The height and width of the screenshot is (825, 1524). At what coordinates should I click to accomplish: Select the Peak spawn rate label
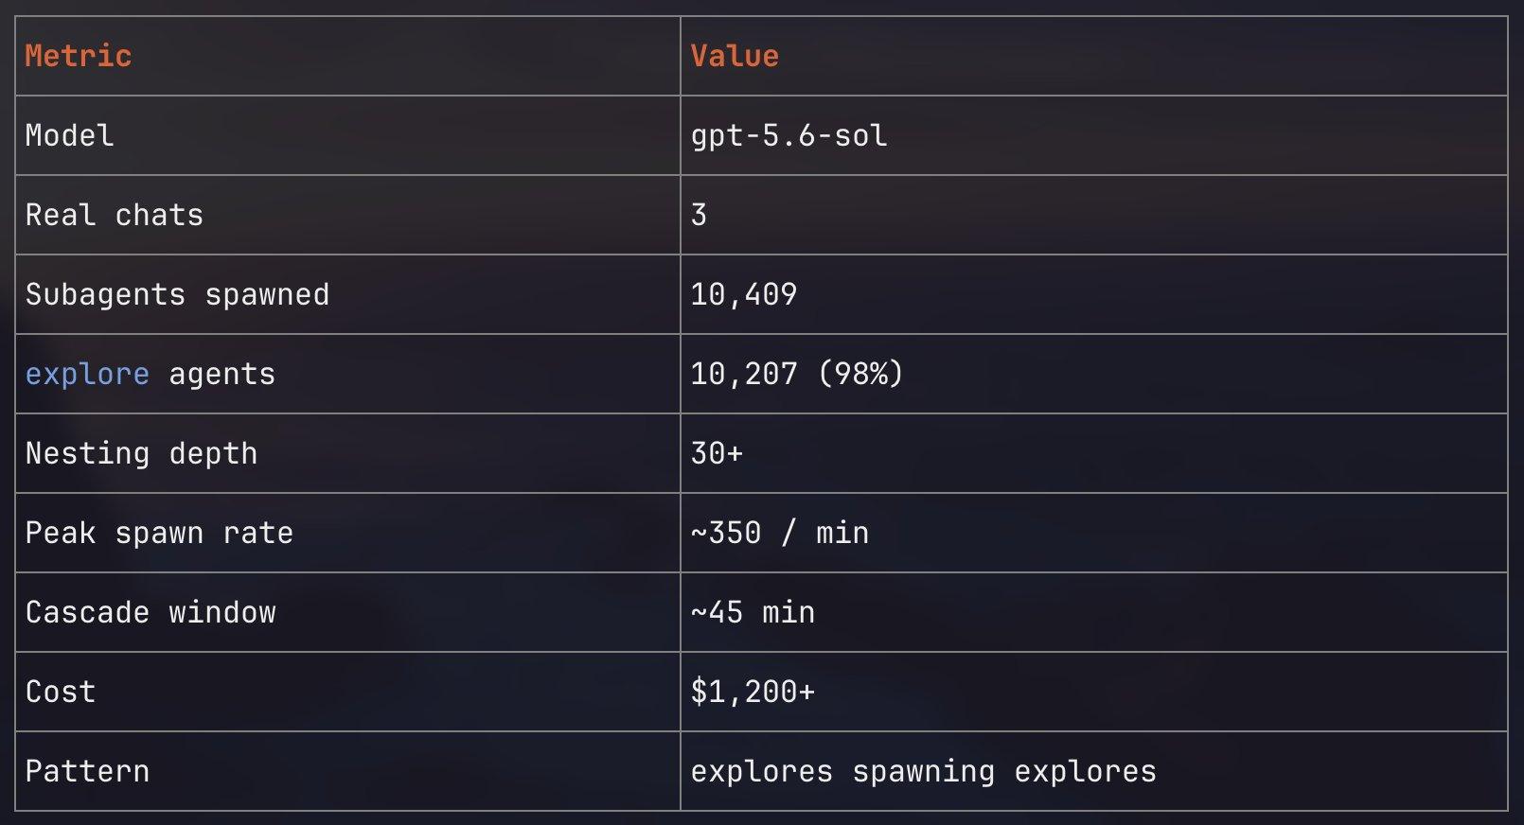[160, 534]
